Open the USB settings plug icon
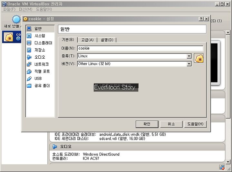 coord(29,79)
